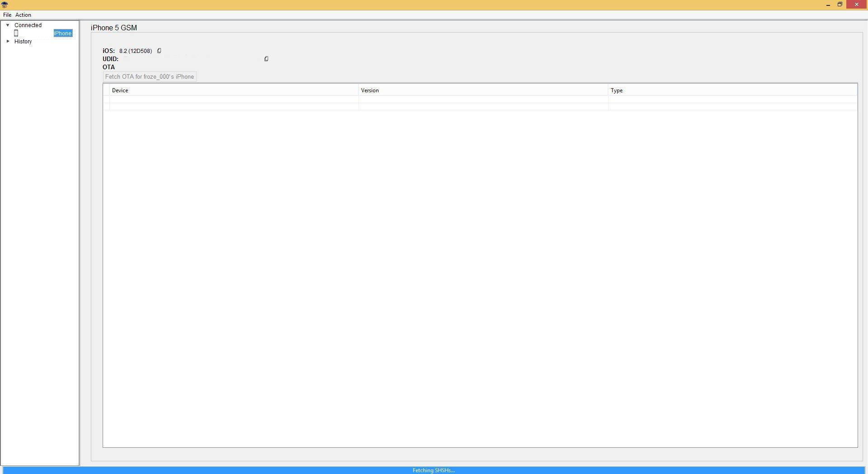This screenshot has width=868, height=474.
Task: Restore down the application window
Action: (840, 5)
